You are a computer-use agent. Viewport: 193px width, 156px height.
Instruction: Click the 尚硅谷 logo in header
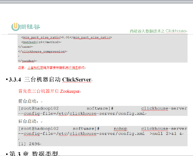[x=26, y=27]
